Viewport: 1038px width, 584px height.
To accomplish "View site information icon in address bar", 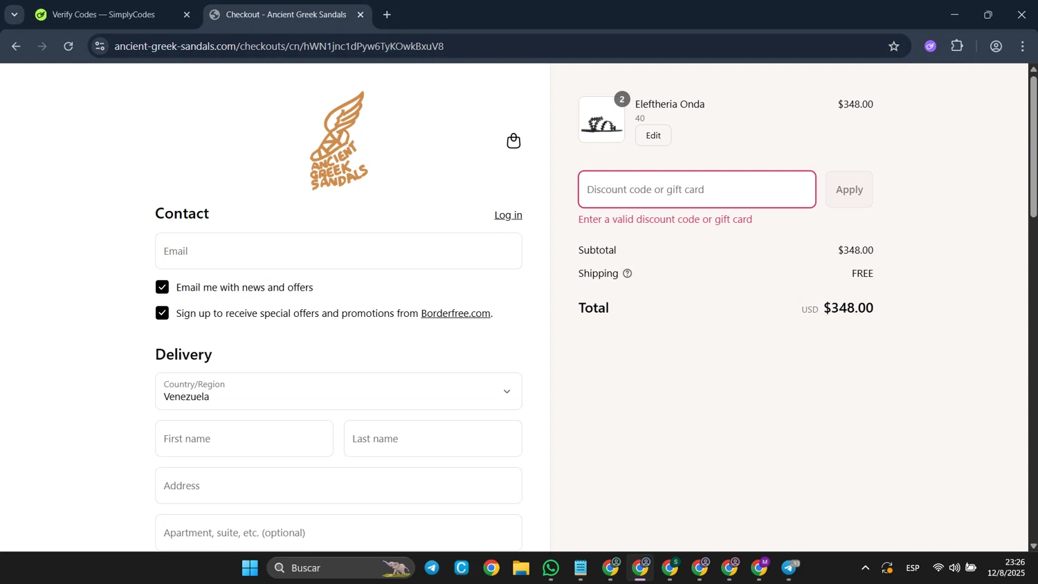I will [x=100, y=46].
